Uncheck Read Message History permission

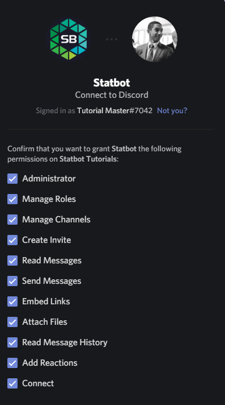12,342
